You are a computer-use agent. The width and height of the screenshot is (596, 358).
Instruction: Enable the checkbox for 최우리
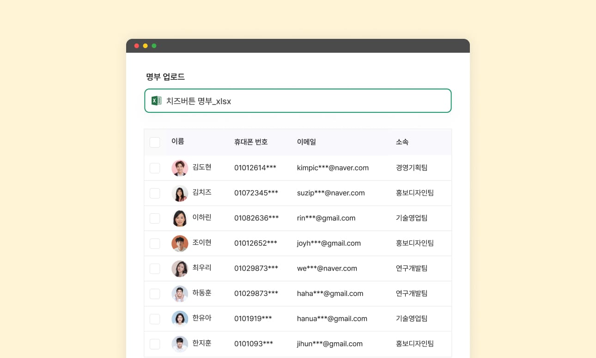155,269
